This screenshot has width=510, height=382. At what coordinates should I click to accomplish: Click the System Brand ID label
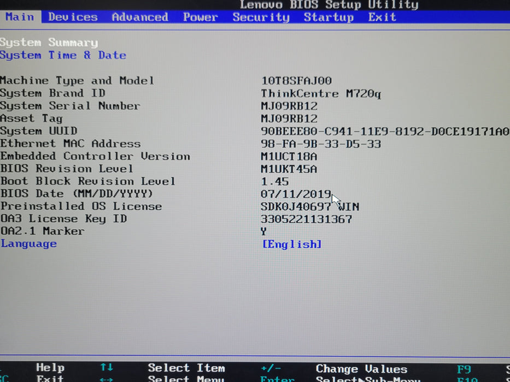point(52,93)
